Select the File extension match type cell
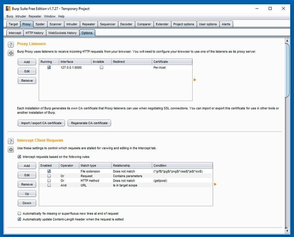 click(95, 171)
